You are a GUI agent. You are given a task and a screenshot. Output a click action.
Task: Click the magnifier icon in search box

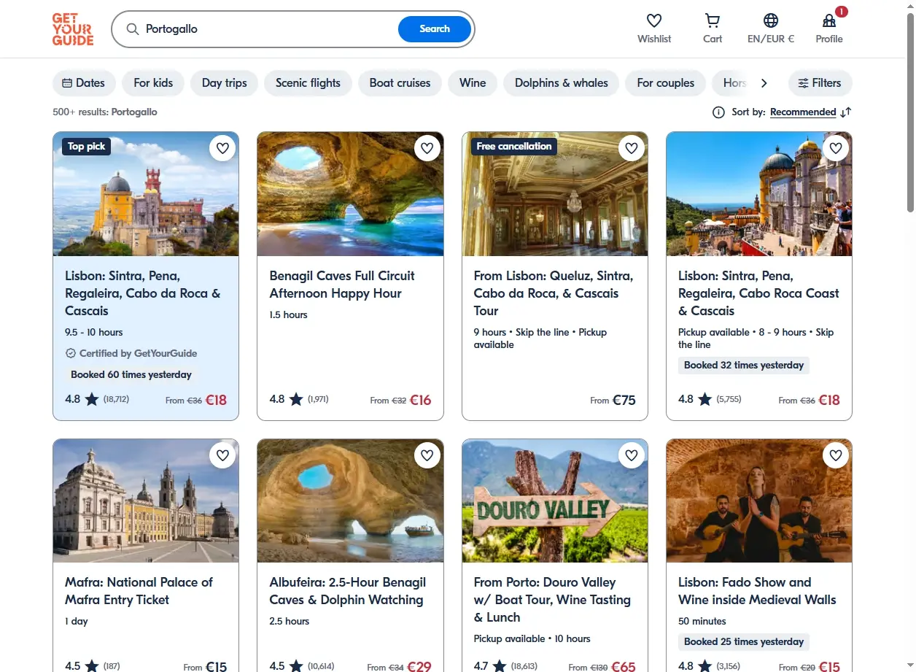coord(133,29)
